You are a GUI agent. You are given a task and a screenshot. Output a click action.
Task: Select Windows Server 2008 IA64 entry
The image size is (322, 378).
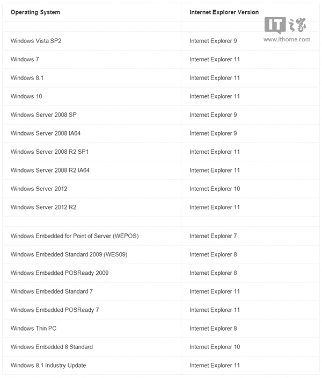(x=45, y=133)
